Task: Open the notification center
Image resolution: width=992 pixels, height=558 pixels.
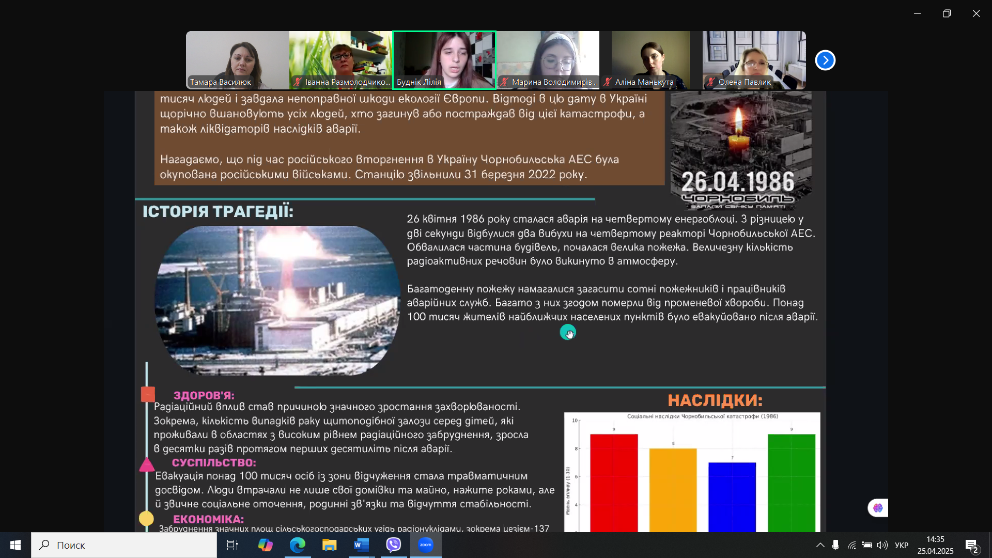Action: [x=971, y=545]
